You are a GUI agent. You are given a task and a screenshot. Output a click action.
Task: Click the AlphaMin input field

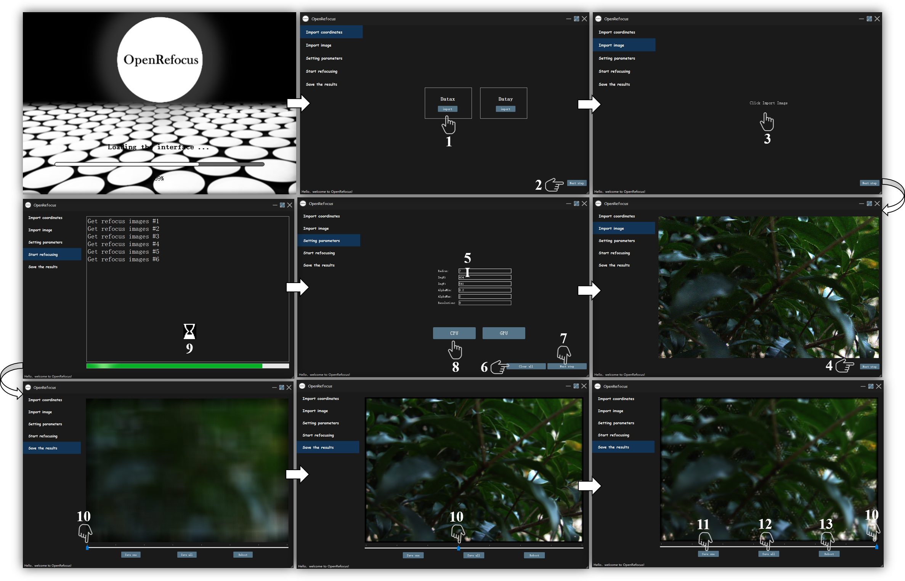pos(485,290)
